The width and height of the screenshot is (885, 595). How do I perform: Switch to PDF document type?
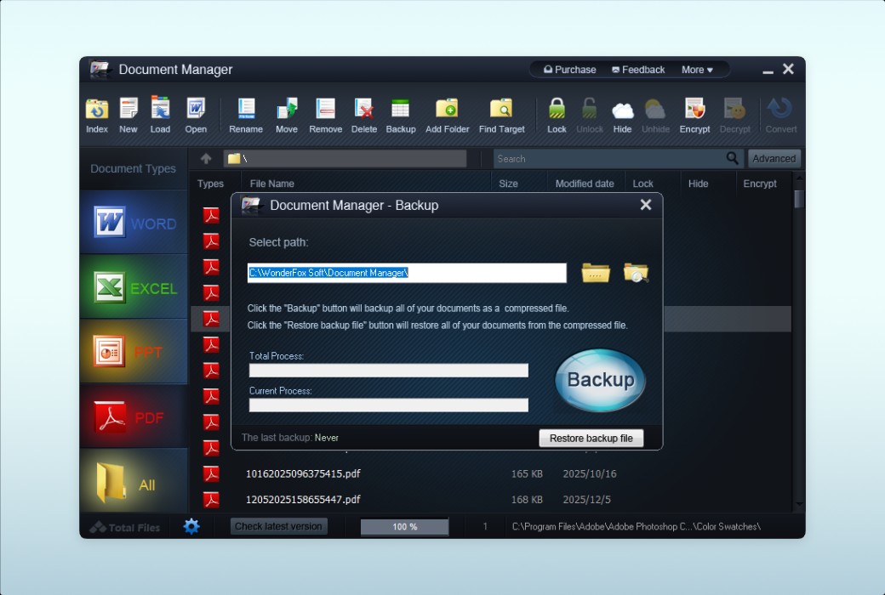click(134, 416)
